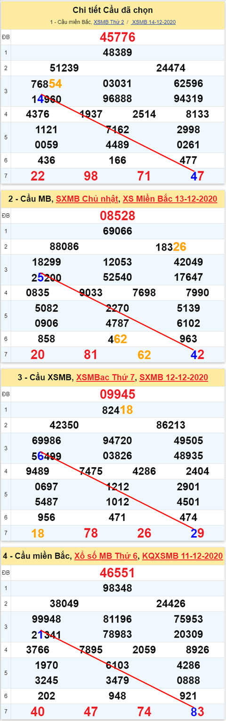Click special prize number 46551
This screenshot has width=226, height=721.
click(x=117, y=572)
